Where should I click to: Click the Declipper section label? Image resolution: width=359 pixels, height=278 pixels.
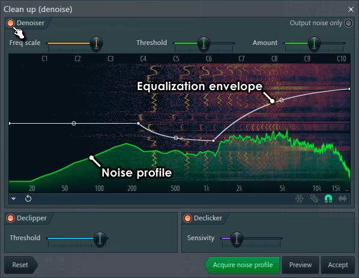[x=32, y=218]
